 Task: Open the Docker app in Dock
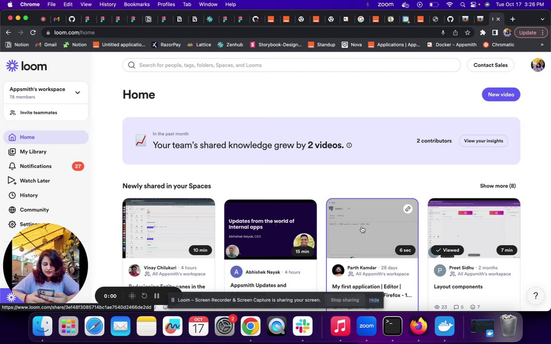444,326
